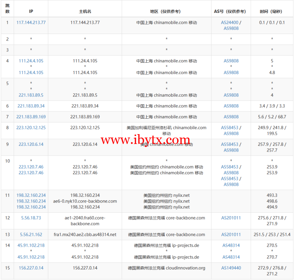Select the ae6-0.nyk10.core-backbone.com hostname
This screenshot has width=294, height=280.
85,201
